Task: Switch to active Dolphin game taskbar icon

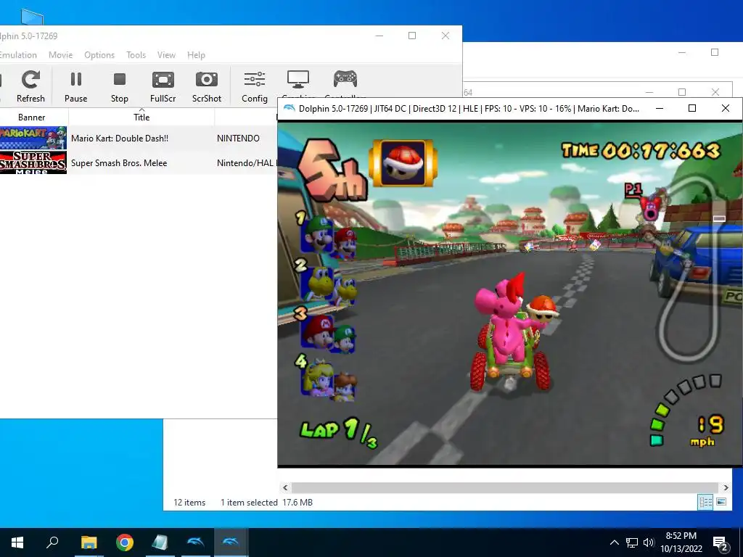Action: (x=231, y=542)
